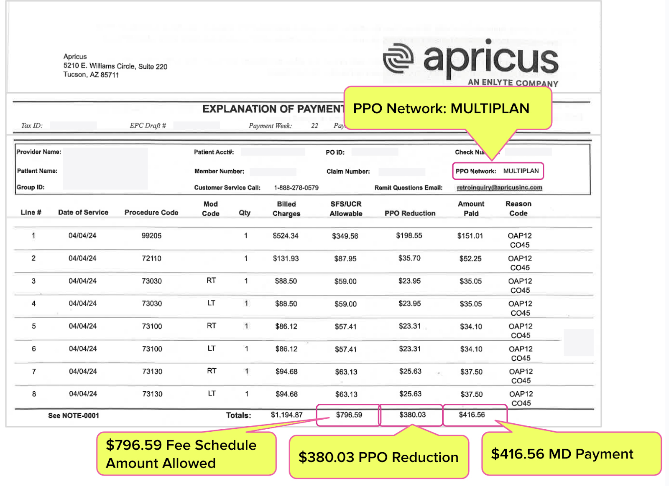Click the "Procedure Code" column header
The height and width of the screenshot is (486, 669).
151,213
